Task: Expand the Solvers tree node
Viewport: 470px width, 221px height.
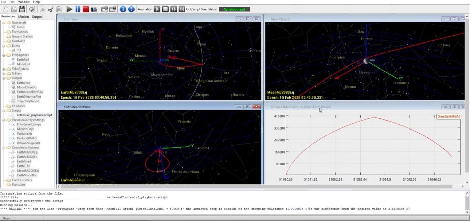Action: (x=3, y=73)
